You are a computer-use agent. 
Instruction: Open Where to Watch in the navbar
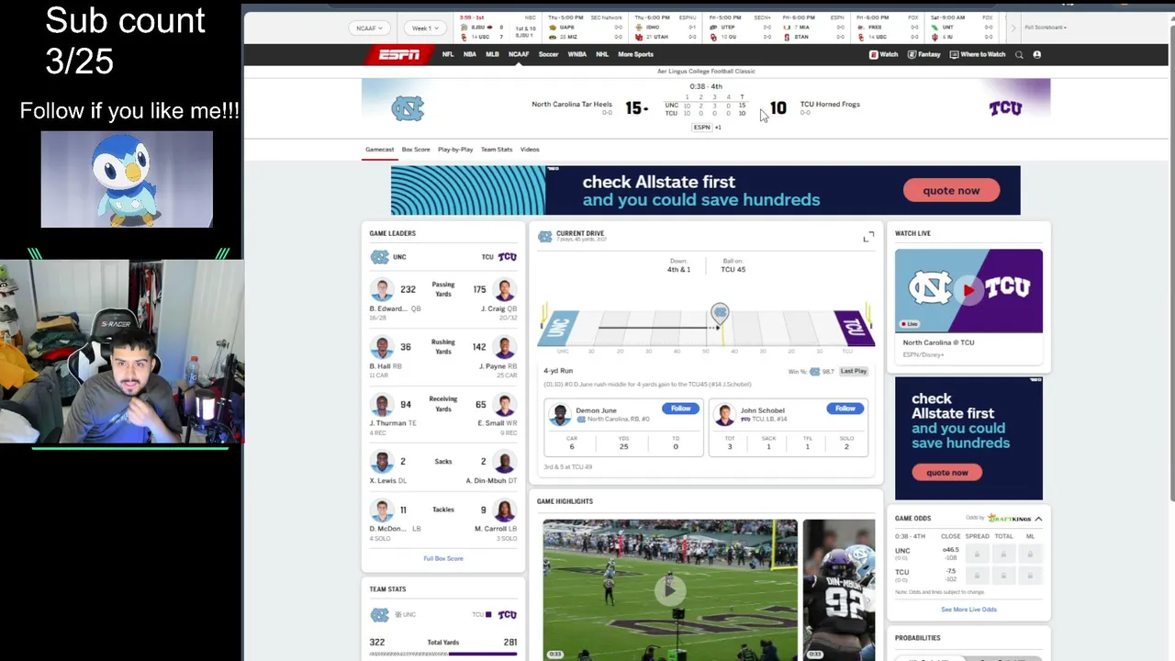(978, 54)
